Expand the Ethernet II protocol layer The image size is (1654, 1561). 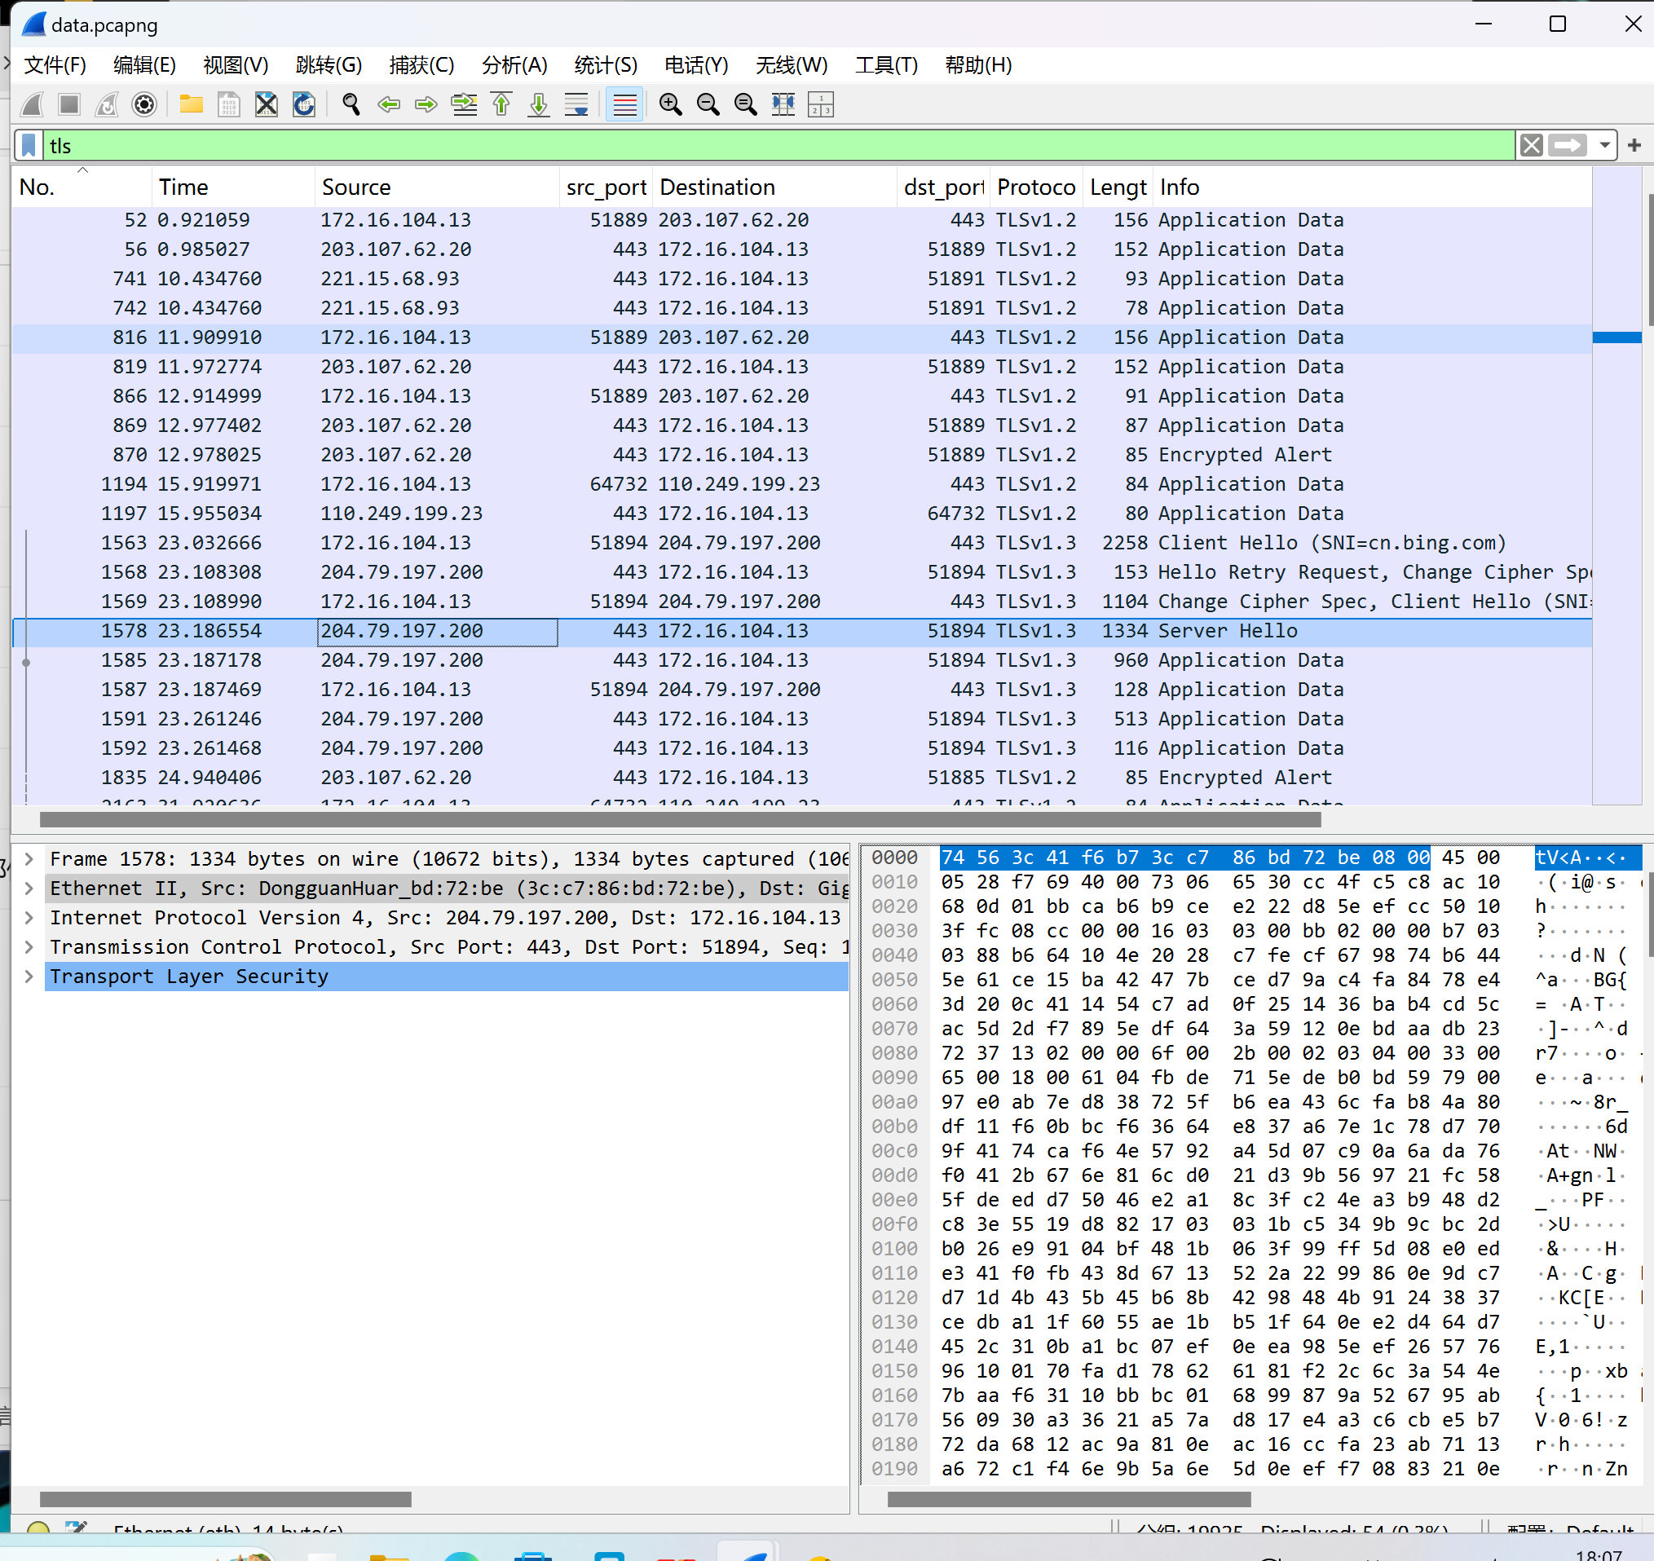pos(30,888)
